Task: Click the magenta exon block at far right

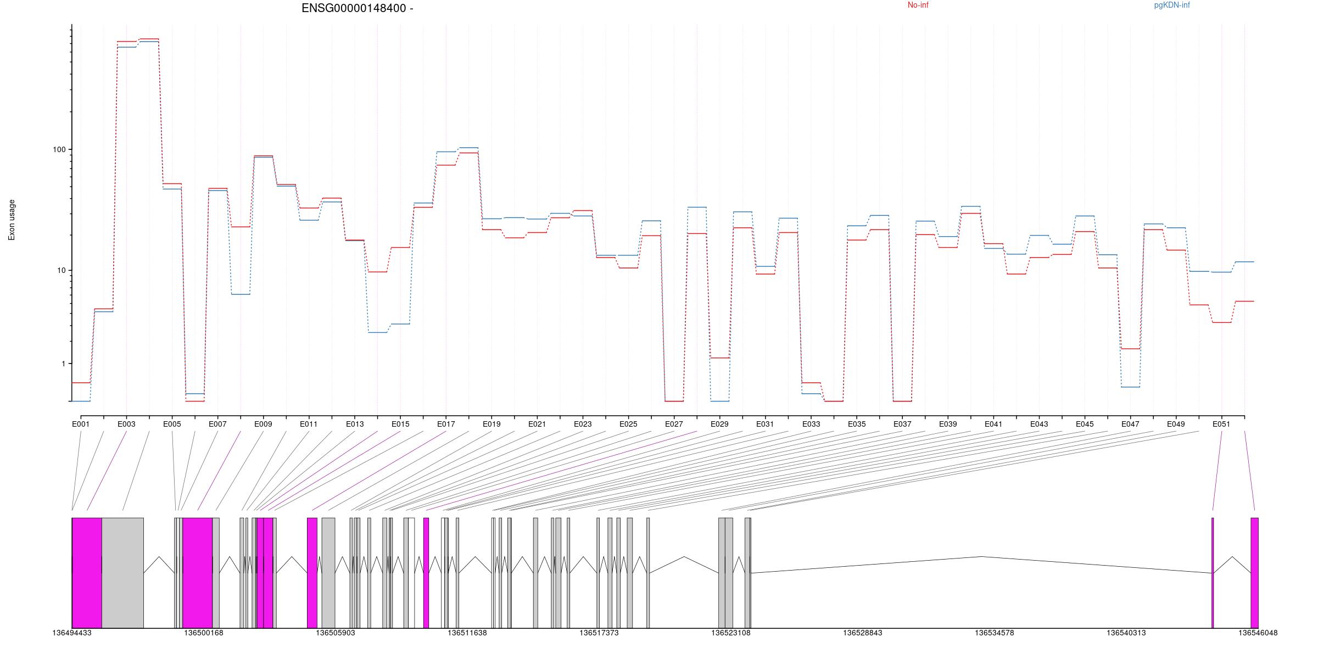Action: coord(1254,572)
